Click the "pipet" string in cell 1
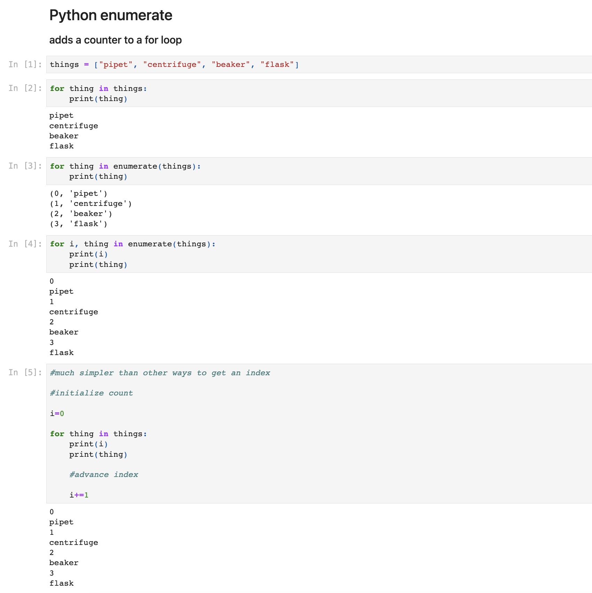Screen dimensions: 592x593 point(116,65)
